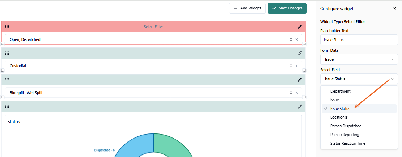Expand the Open, Dispatched select dropdown

click(x=290, y=39)
